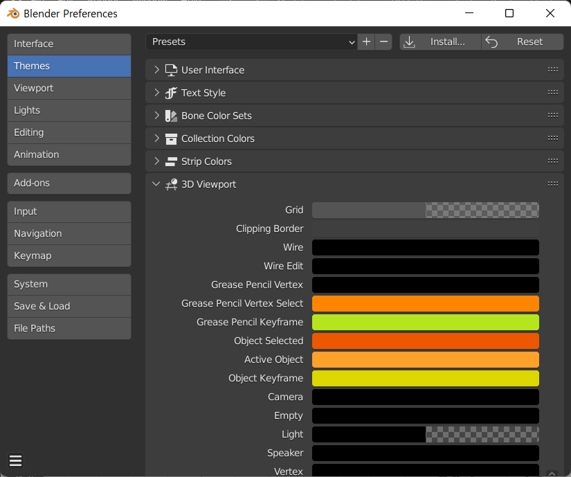Open the Save & Load tab

coord(69,307)
